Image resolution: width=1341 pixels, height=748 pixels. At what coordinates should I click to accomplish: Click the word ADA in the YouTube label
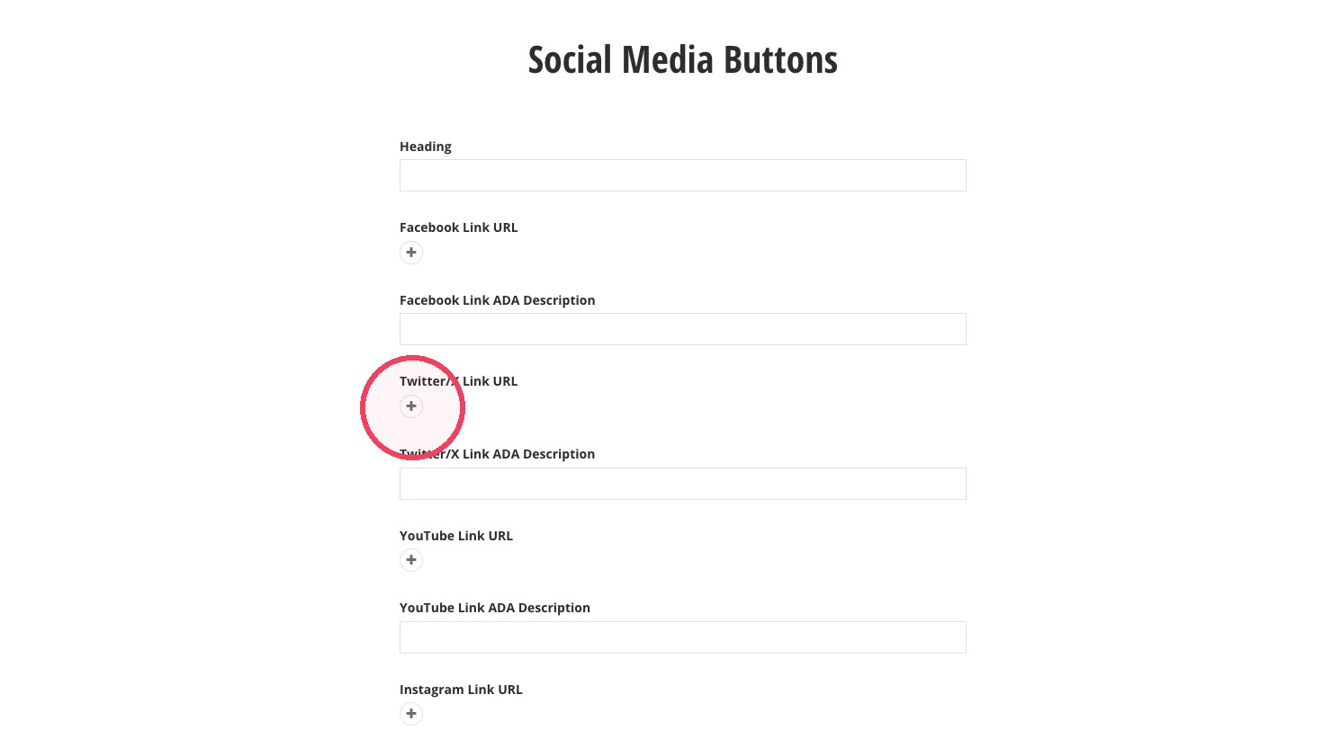[x=501, y=608]
